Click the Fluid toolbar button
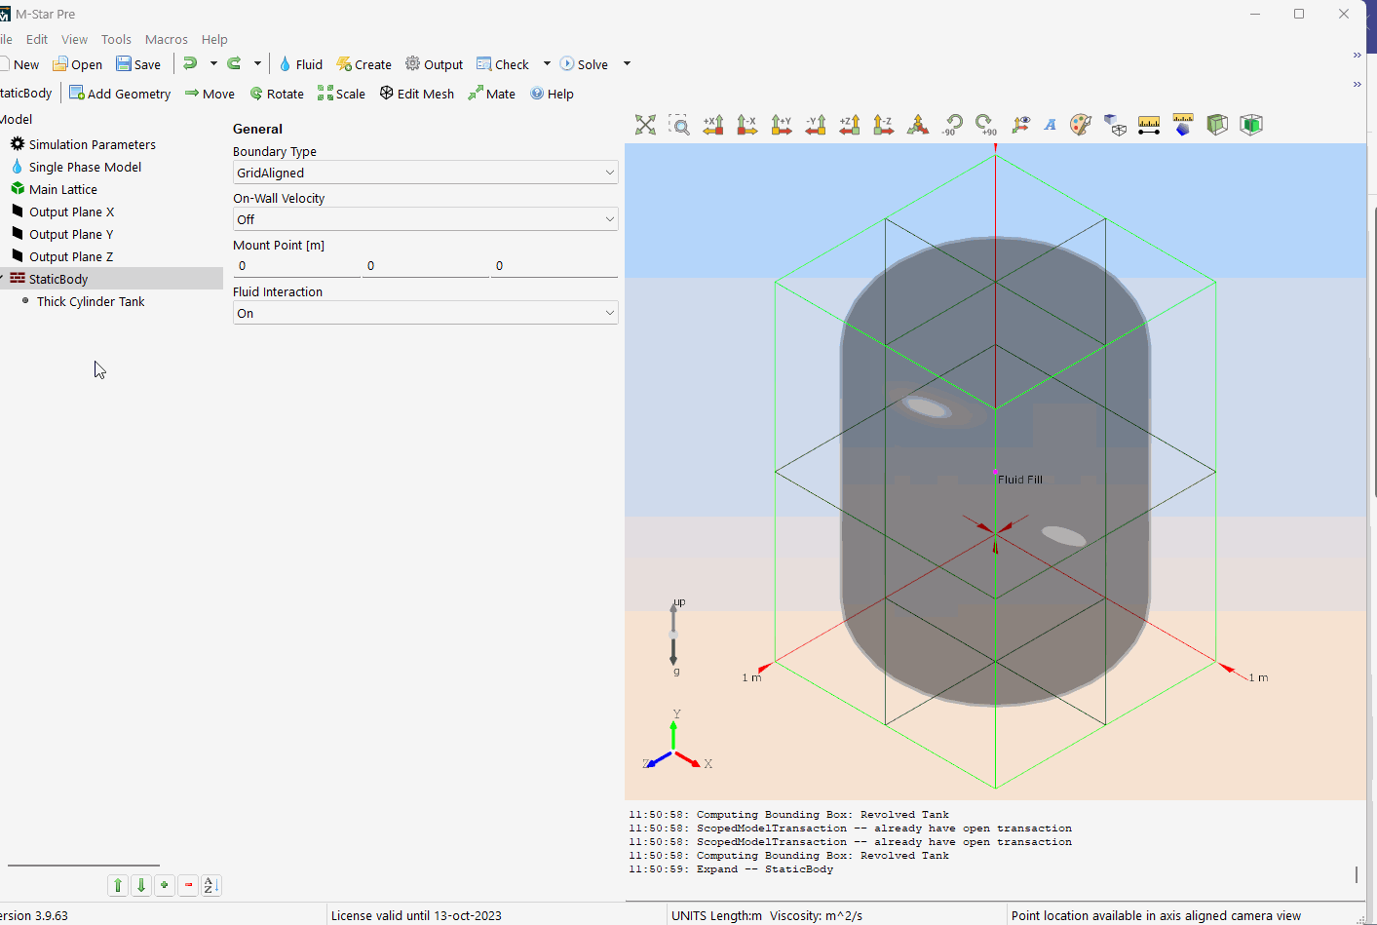The height and width of the screenshot is (925, 1377). click(x=300, y=64)
